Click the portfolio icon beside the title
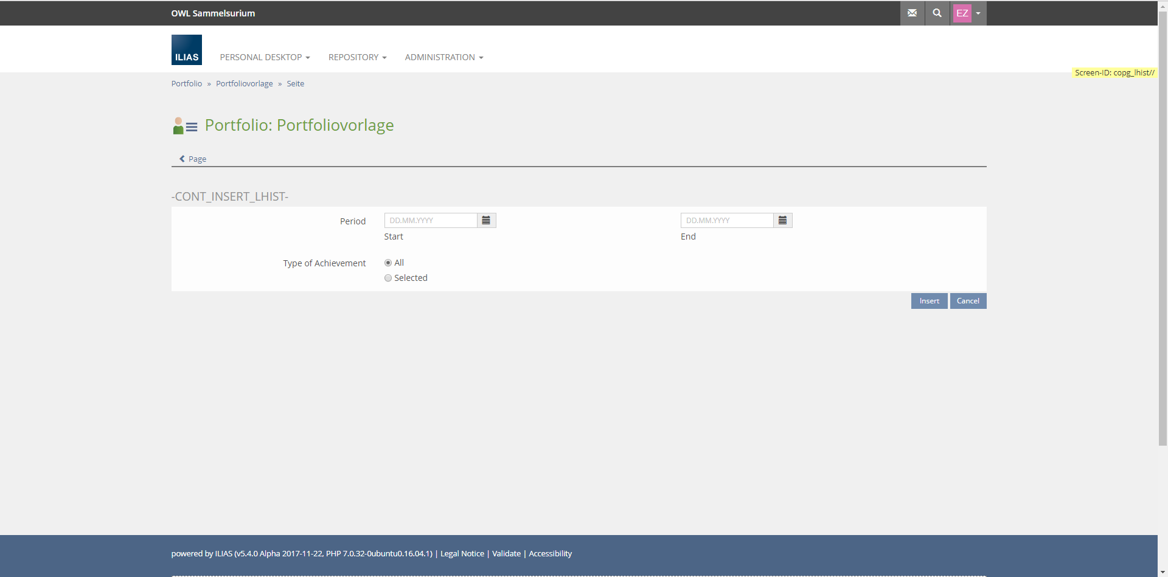This screenshot has height=577, width=1168. 184,126
